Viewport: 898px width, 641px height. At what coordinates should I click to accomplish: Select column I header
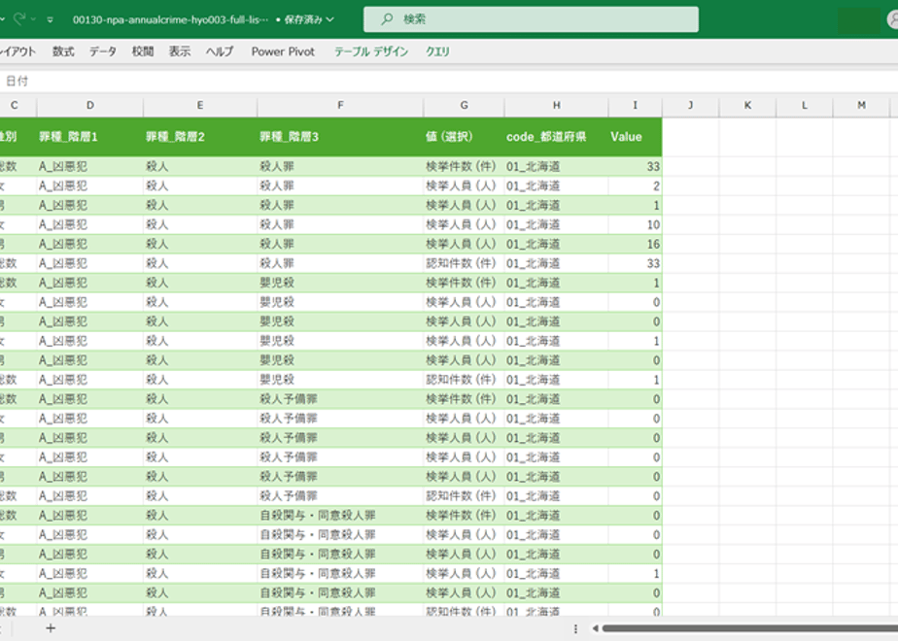(635, 105)
